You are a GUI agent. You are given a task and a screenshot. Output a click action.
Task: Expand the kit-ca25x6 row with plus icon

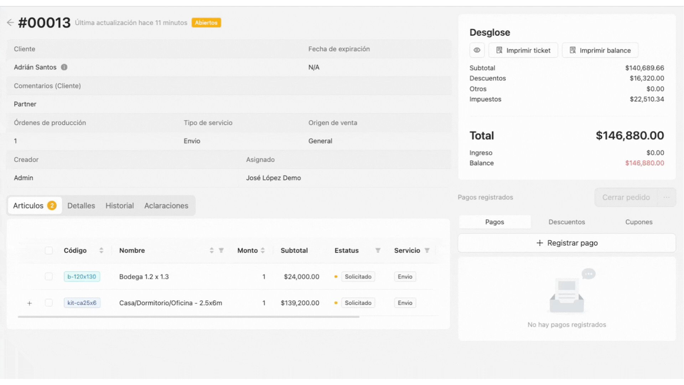pyautogui.click(x=30, y=303)
